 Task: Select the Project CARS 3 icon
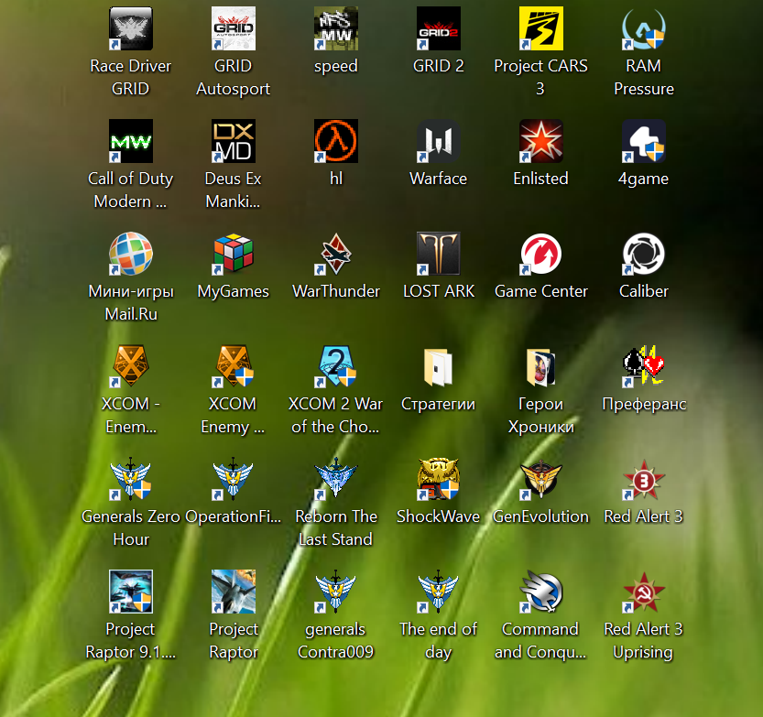[540, 29]
